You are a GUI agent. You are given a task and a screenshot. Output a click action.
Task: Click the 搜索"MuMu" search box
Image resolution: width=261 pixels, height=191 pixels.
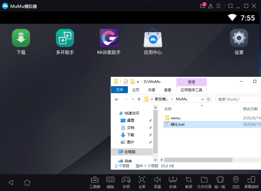pos(238,99)
